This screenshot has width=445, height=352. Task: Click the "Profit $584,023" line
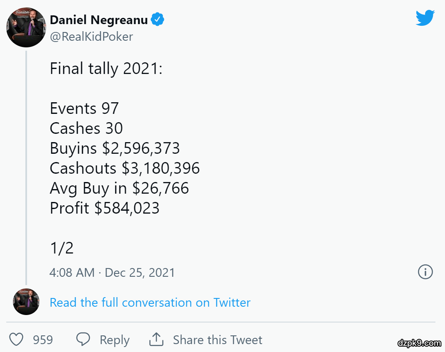[x=104, y=208]
